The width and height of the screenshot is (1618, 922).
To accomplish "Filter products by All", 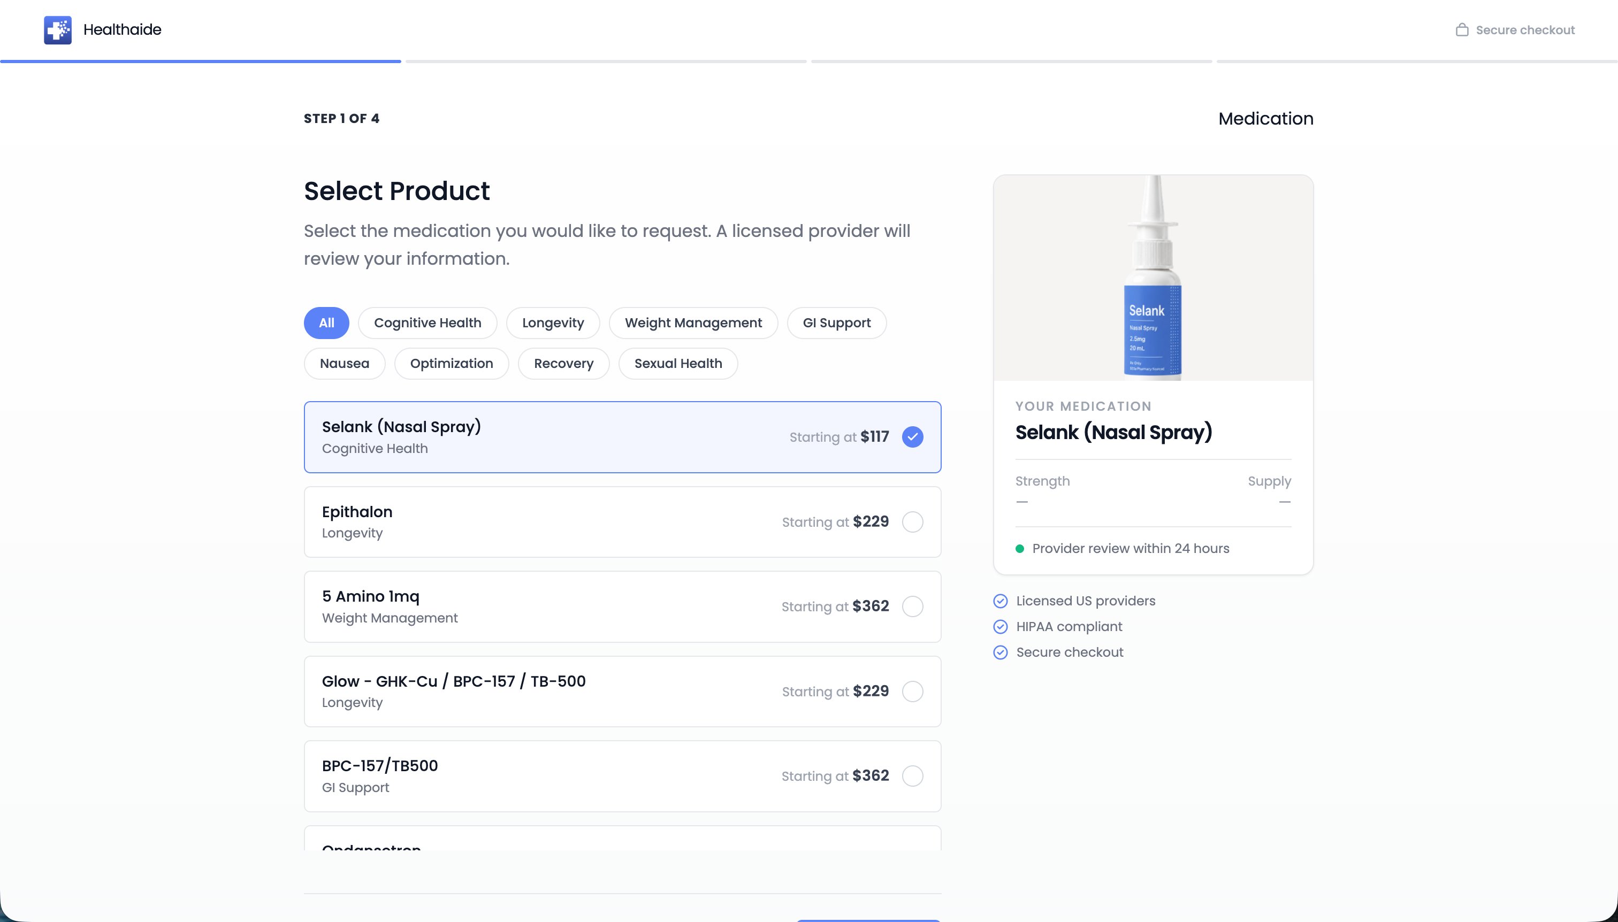I will pos(326,323).
